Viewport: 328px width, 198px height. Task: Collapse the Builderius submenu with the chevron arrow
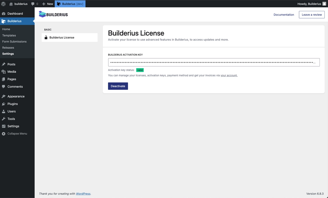[33, 21]
